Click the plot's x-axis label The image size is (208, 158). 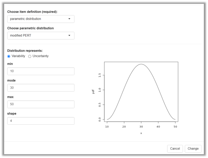click(x=141, y=133)
